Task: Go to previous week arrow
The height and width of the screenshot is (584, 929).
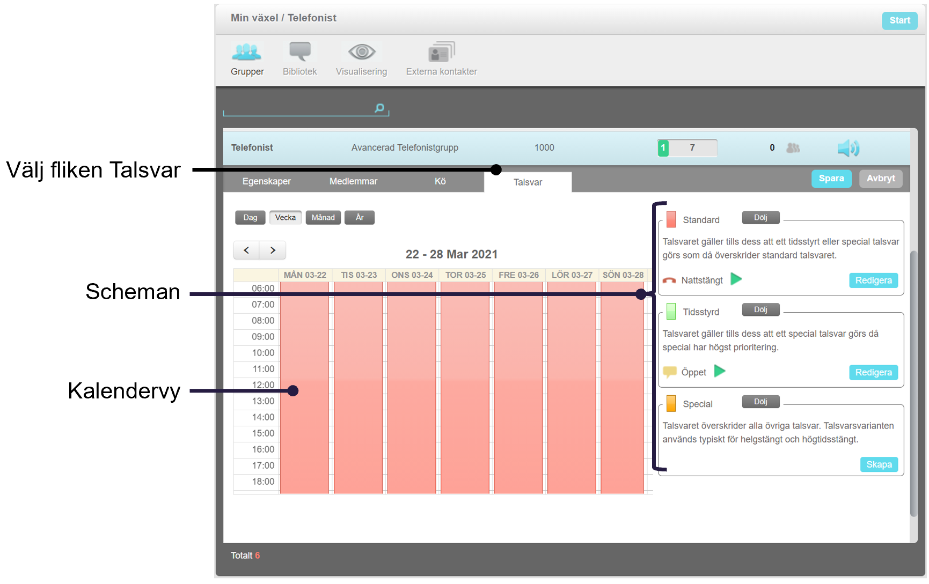Action: pyautogui.click(x=246, y=250)
